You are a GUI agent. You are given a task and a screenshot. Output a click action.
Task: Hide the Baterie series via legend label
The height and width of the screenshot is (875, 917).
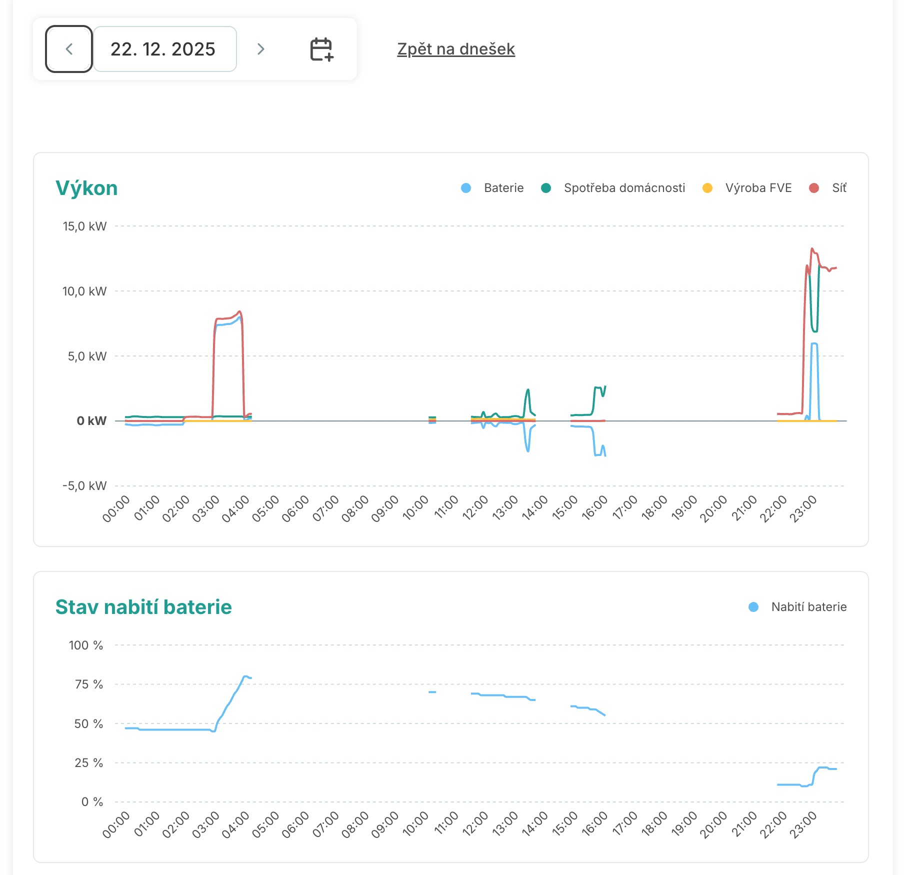point(503,188)
